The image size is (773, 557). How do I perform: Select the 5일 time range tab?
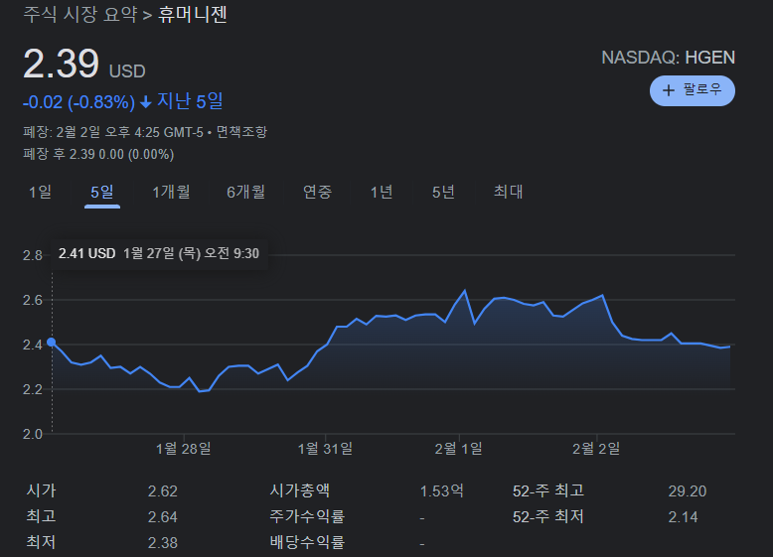[x=102, y=192]
